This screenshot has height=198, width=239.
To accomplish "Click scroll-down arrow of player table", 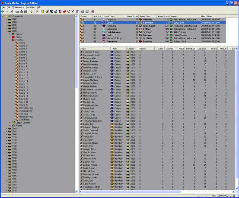I will pyautogui.click(x=236, y=189).
